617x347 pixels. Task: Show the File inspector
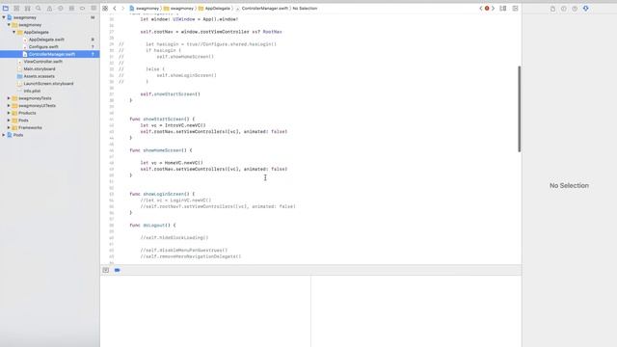coord(552,9)
